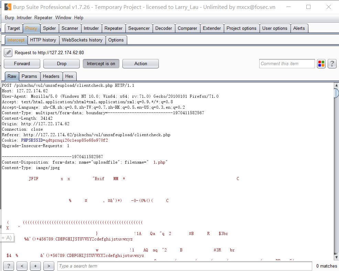Select the Proxy tab
Viewport: 339px width, 271px height.
point(31,28)
